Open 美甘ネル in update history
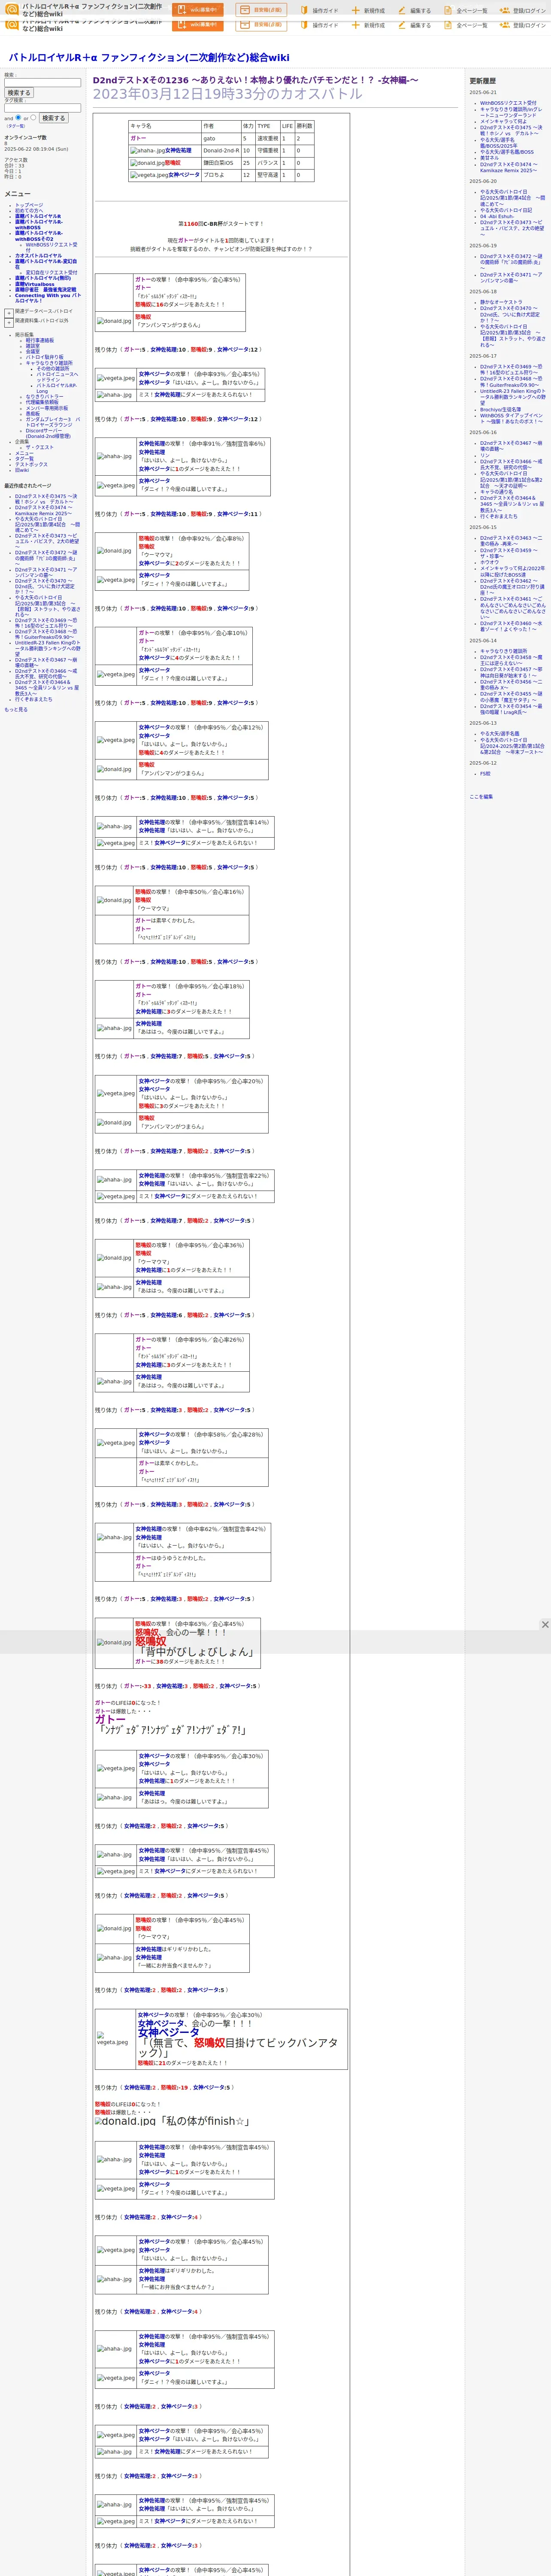 point(489,158)
